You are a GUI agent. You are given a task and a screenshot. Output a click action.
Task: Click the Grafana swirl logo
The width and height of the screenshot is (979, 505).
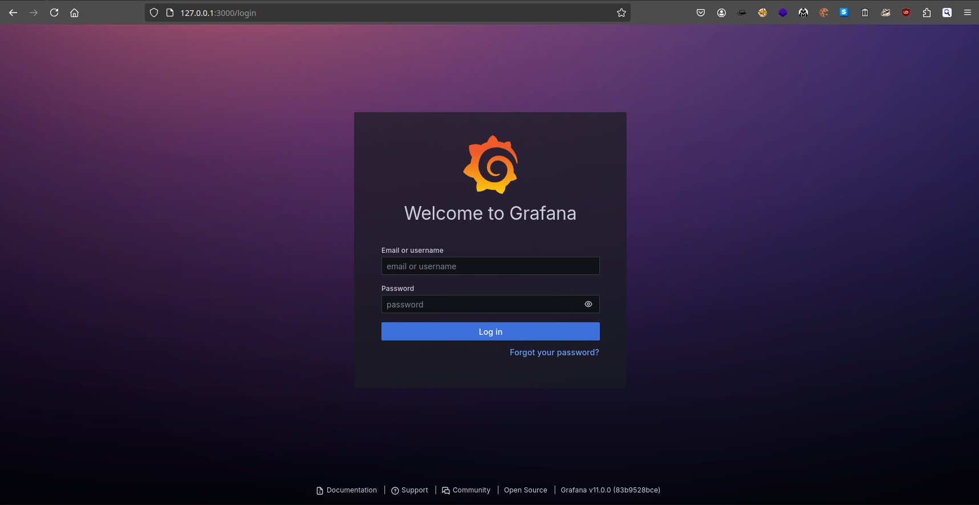[x=490, y=165]
